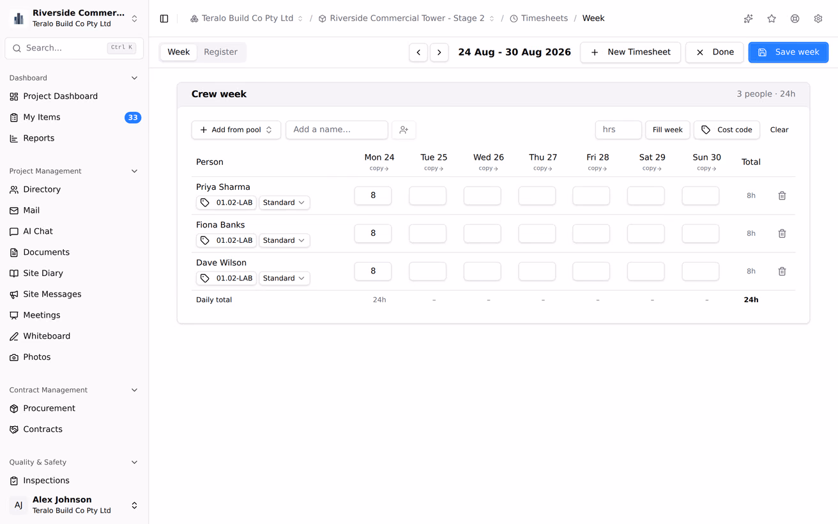838x524 pixels.
Task: Open Dave Wilson's 01.02-LAB cost code tag
Action: [x=226, y=278]
